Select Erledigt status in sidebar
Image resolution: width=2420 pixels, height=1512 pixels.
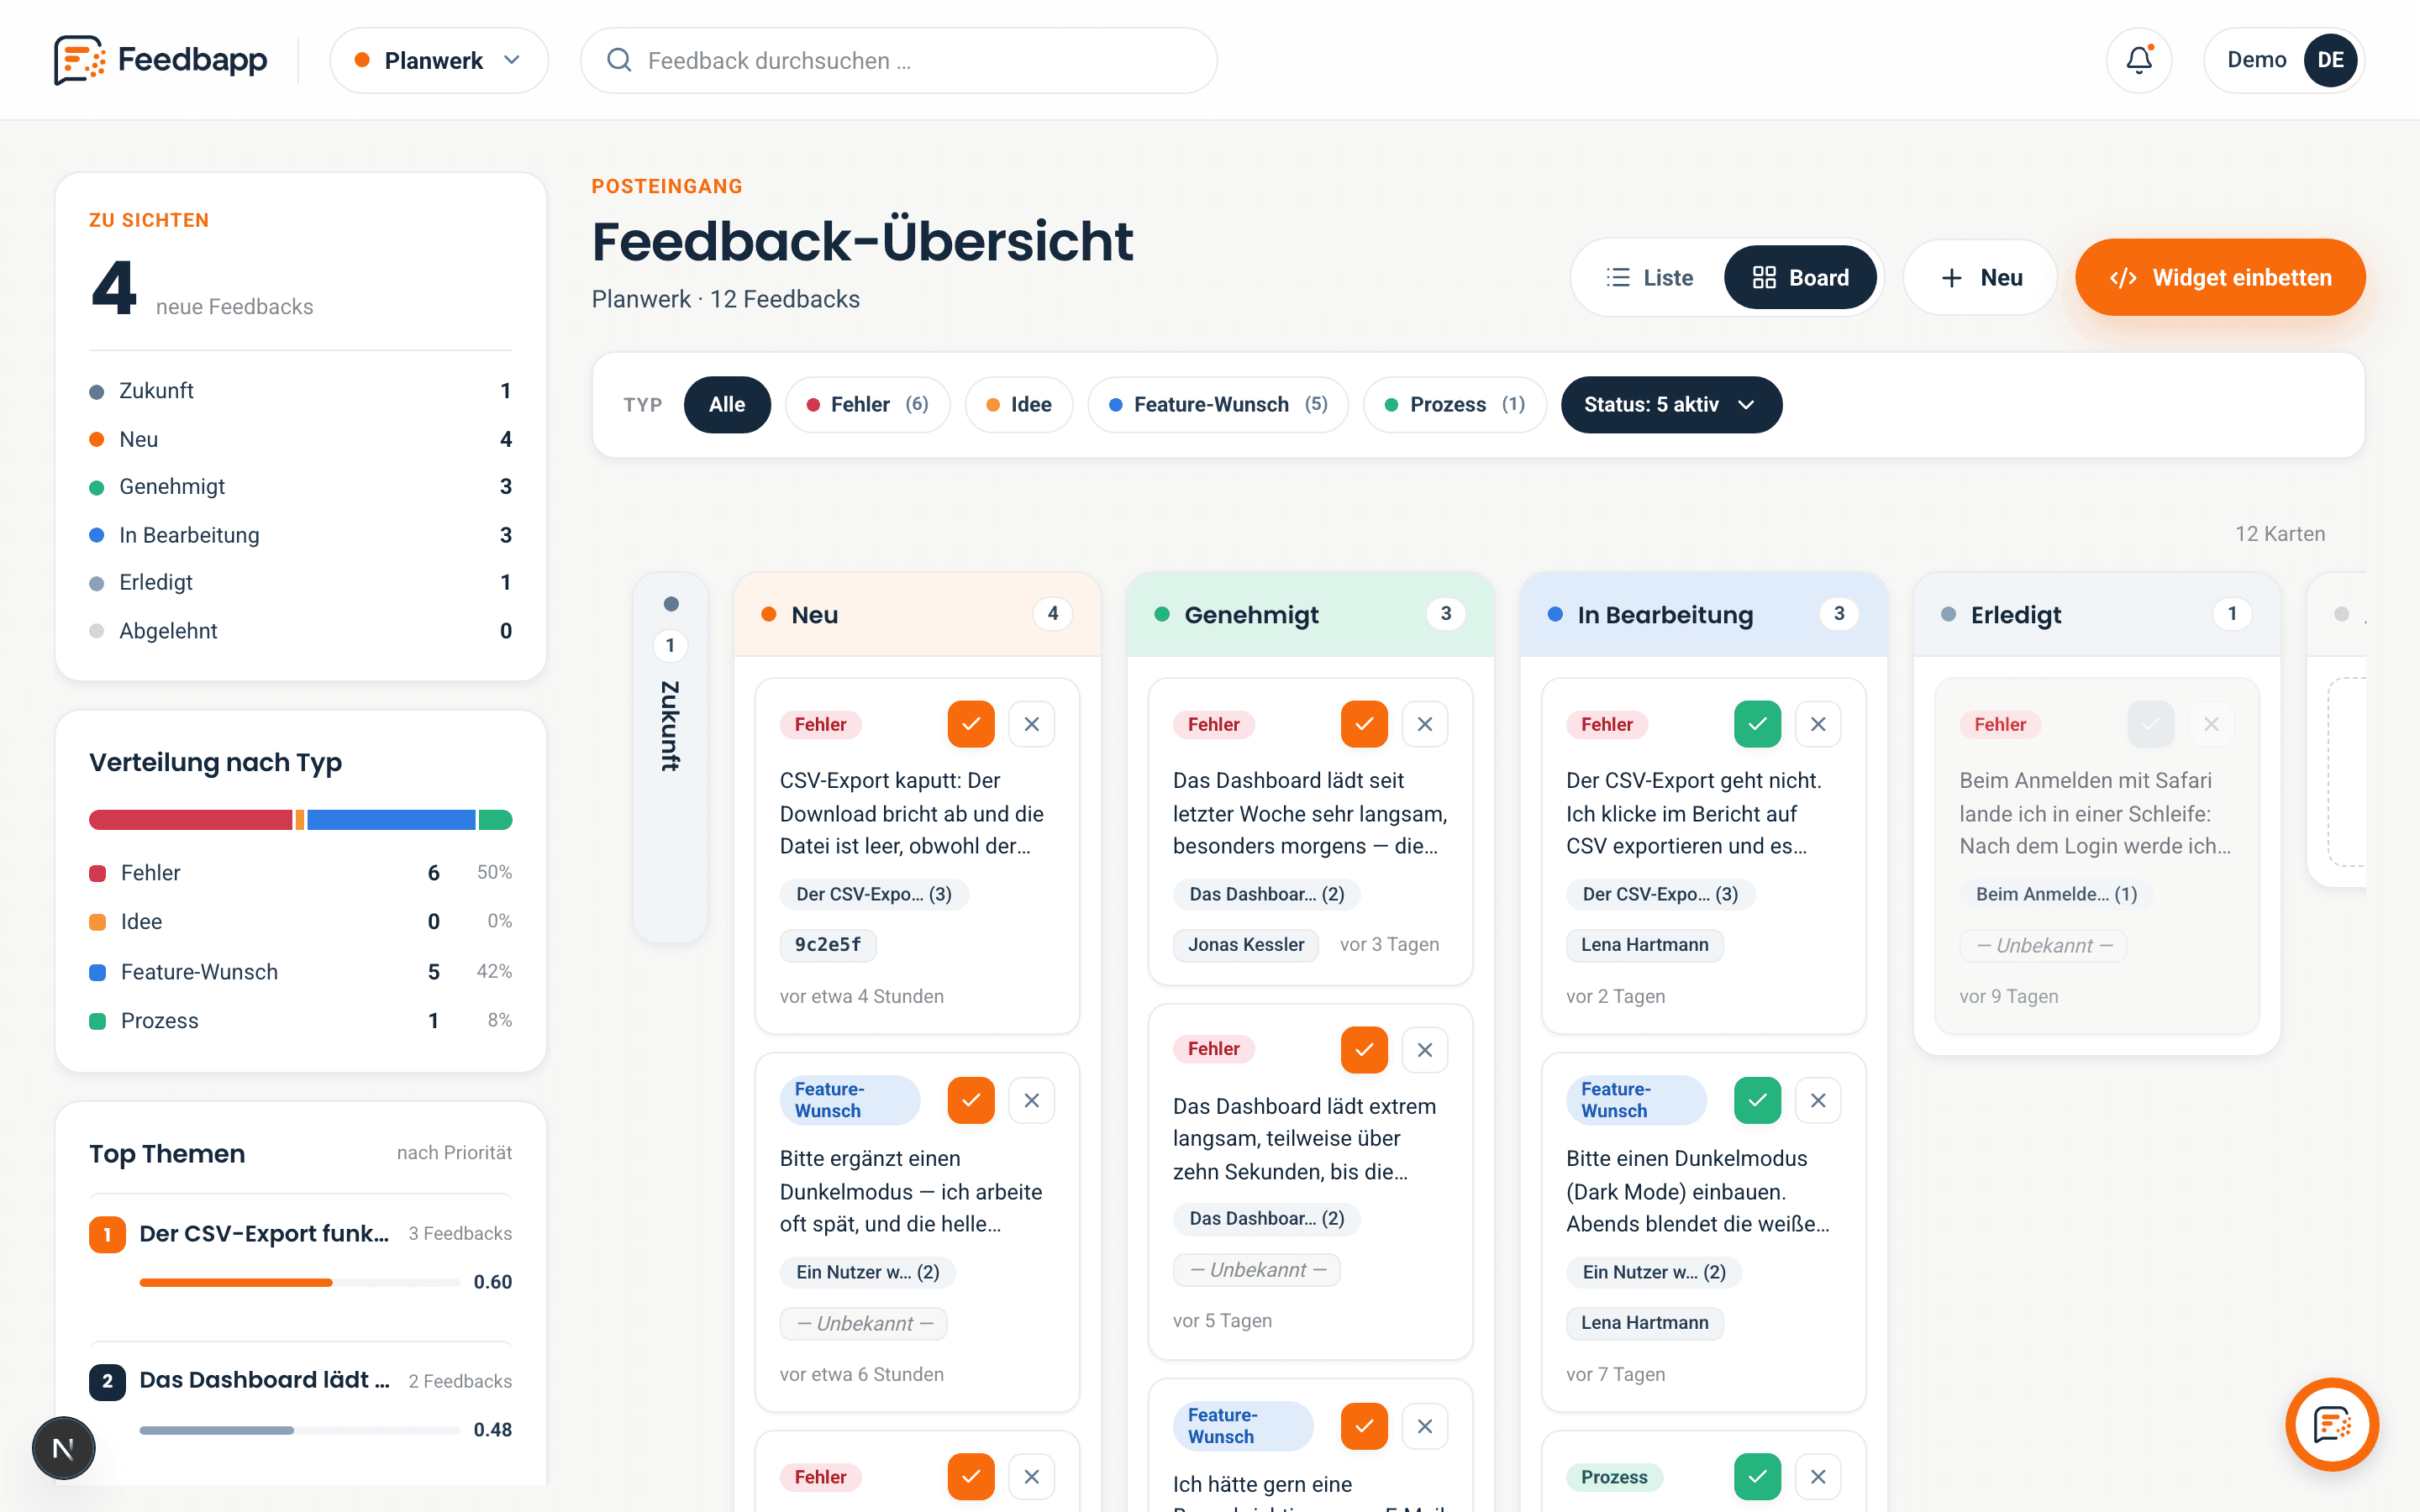[x=300, y=582]
